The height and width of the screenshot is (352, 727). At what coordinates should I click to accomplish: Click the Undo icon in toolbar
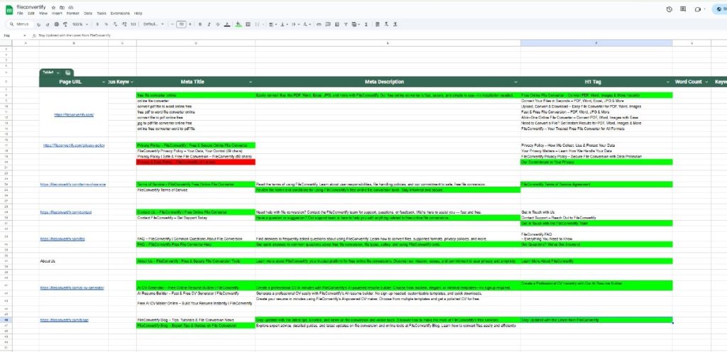(x=38, y=24)
